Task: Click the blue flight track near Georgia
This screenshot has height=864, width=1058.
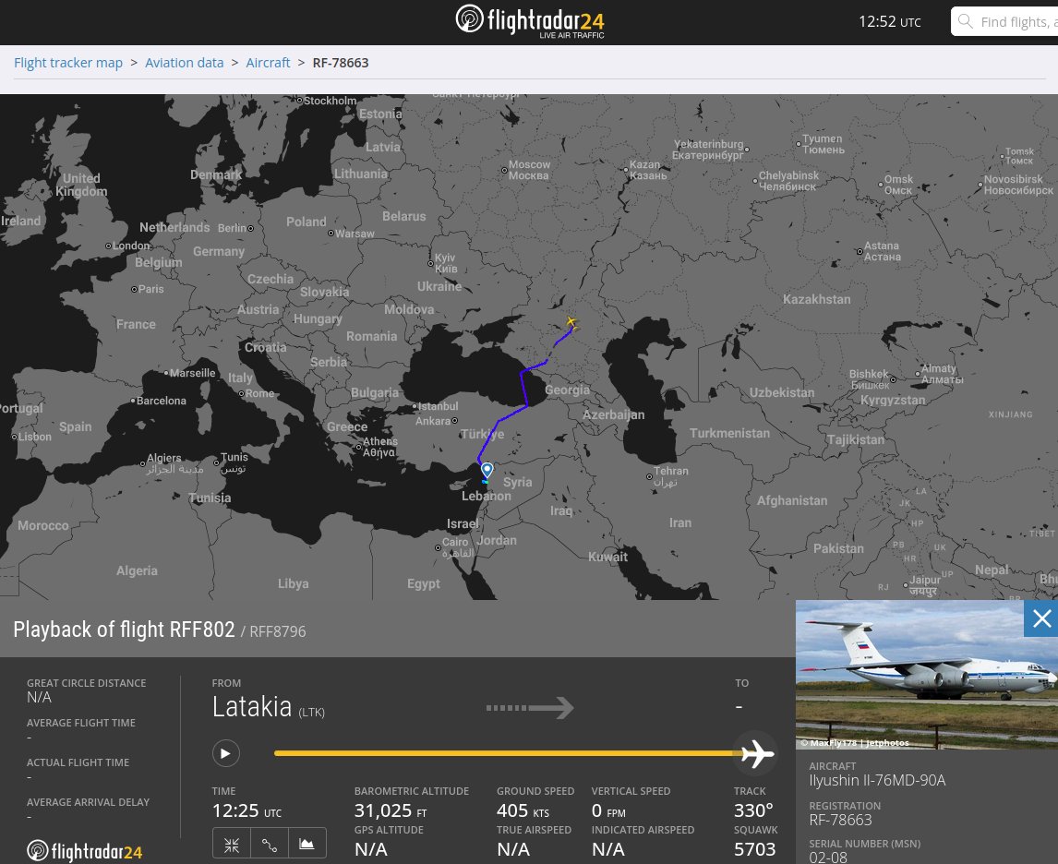Action: coord(524,388)
